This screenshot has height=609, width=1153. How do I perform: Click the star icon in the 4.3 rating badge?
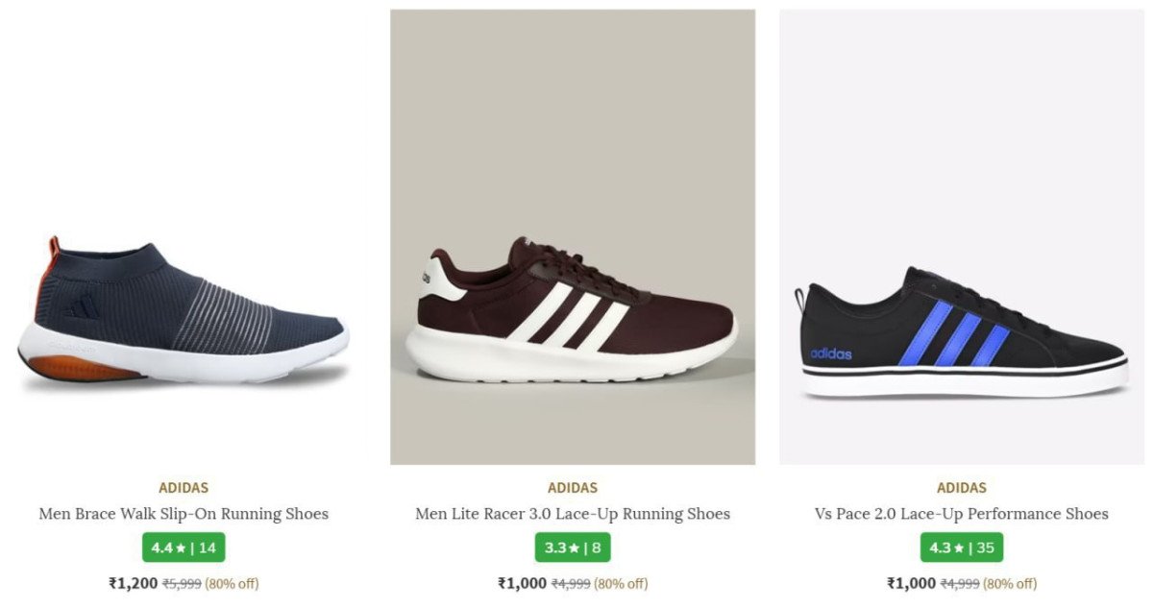coord(959,548)
